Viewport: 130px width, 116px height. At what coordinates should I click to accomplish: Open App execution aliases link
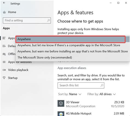[x=72, y=68]
